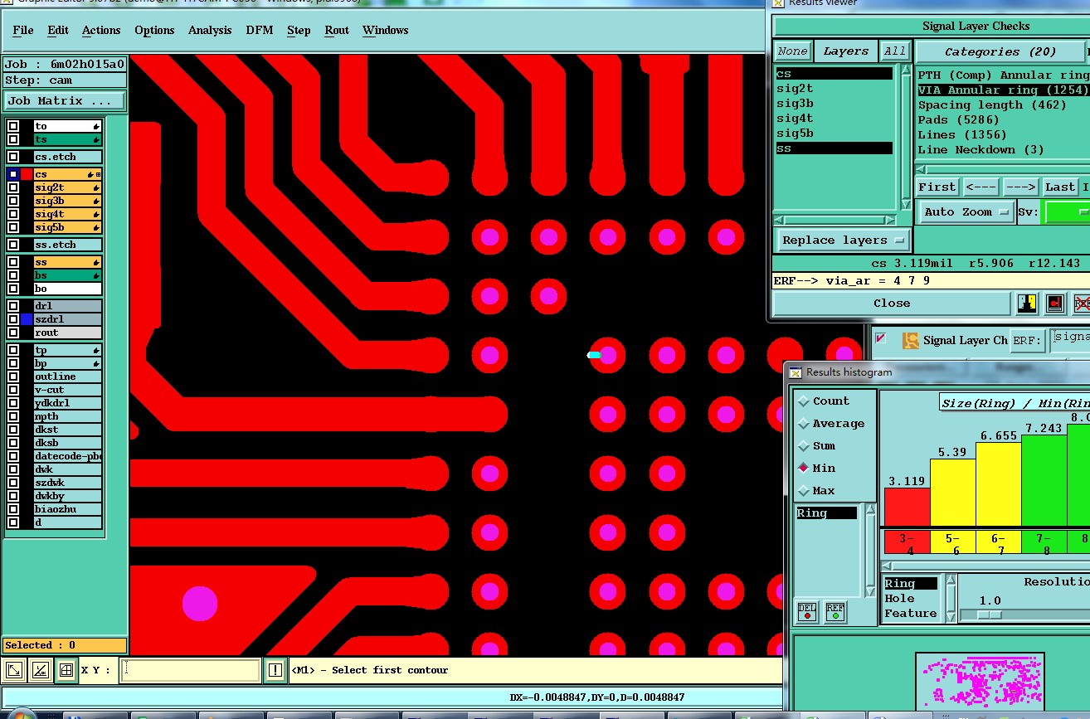Viewport: 1090px width, 719px height.
Task: Toggle display checkbox for layer szdrl
Action: (x=13, y=319)
